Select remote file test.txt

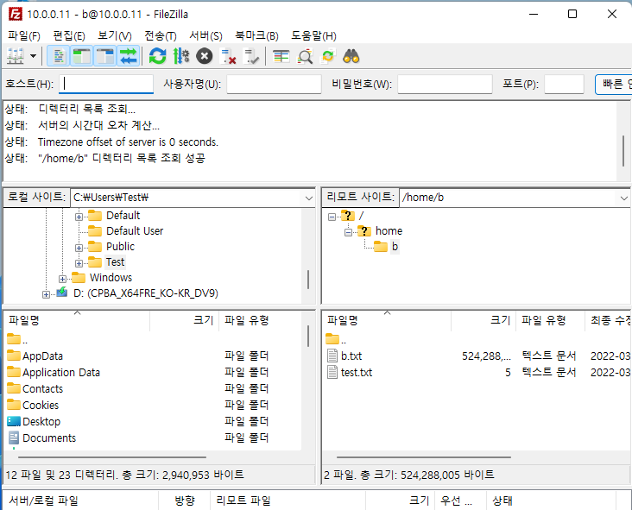click(357, 373)
